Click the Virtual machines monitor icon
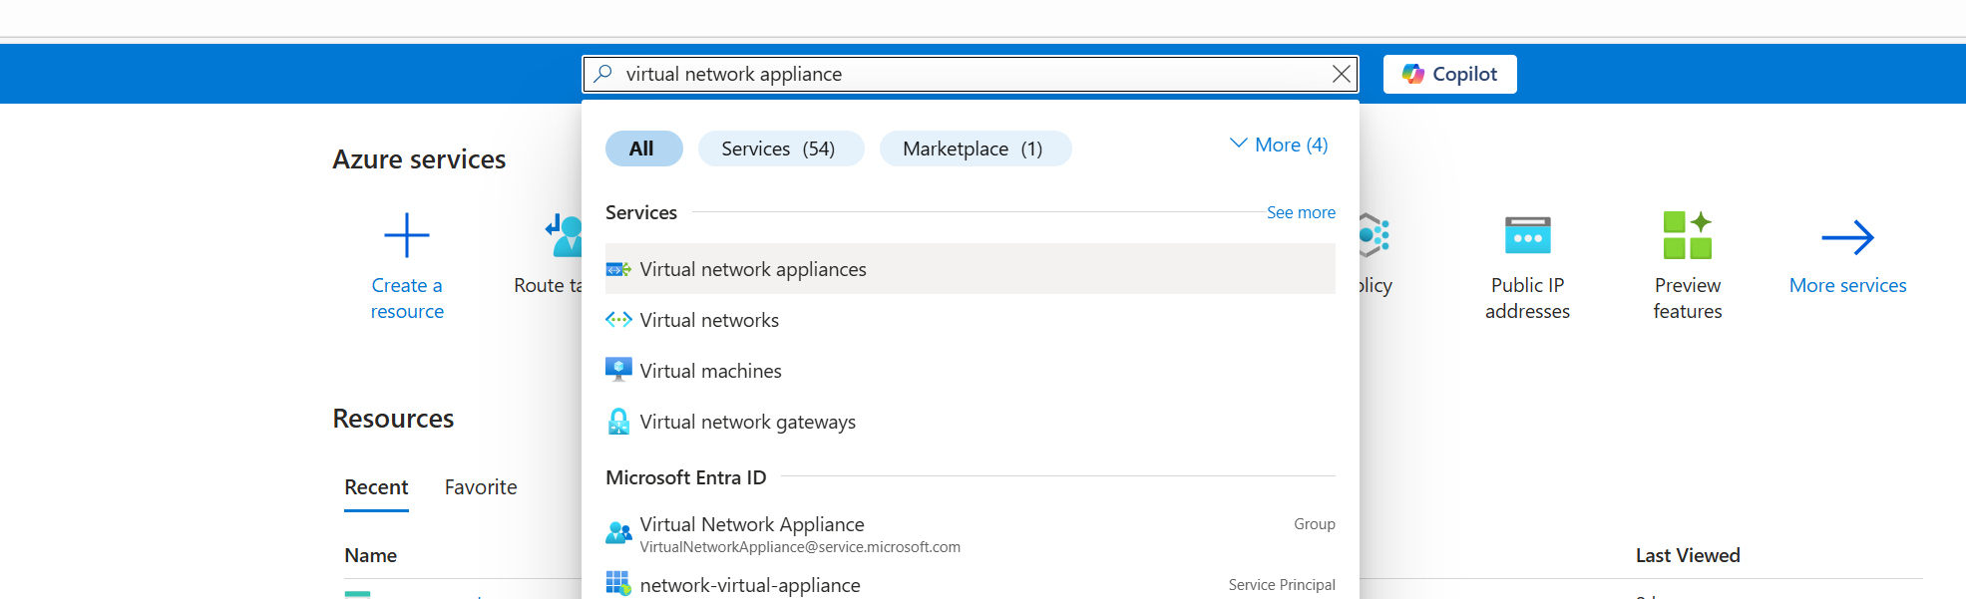This screenshot has width=1966, height=599. 618,370
